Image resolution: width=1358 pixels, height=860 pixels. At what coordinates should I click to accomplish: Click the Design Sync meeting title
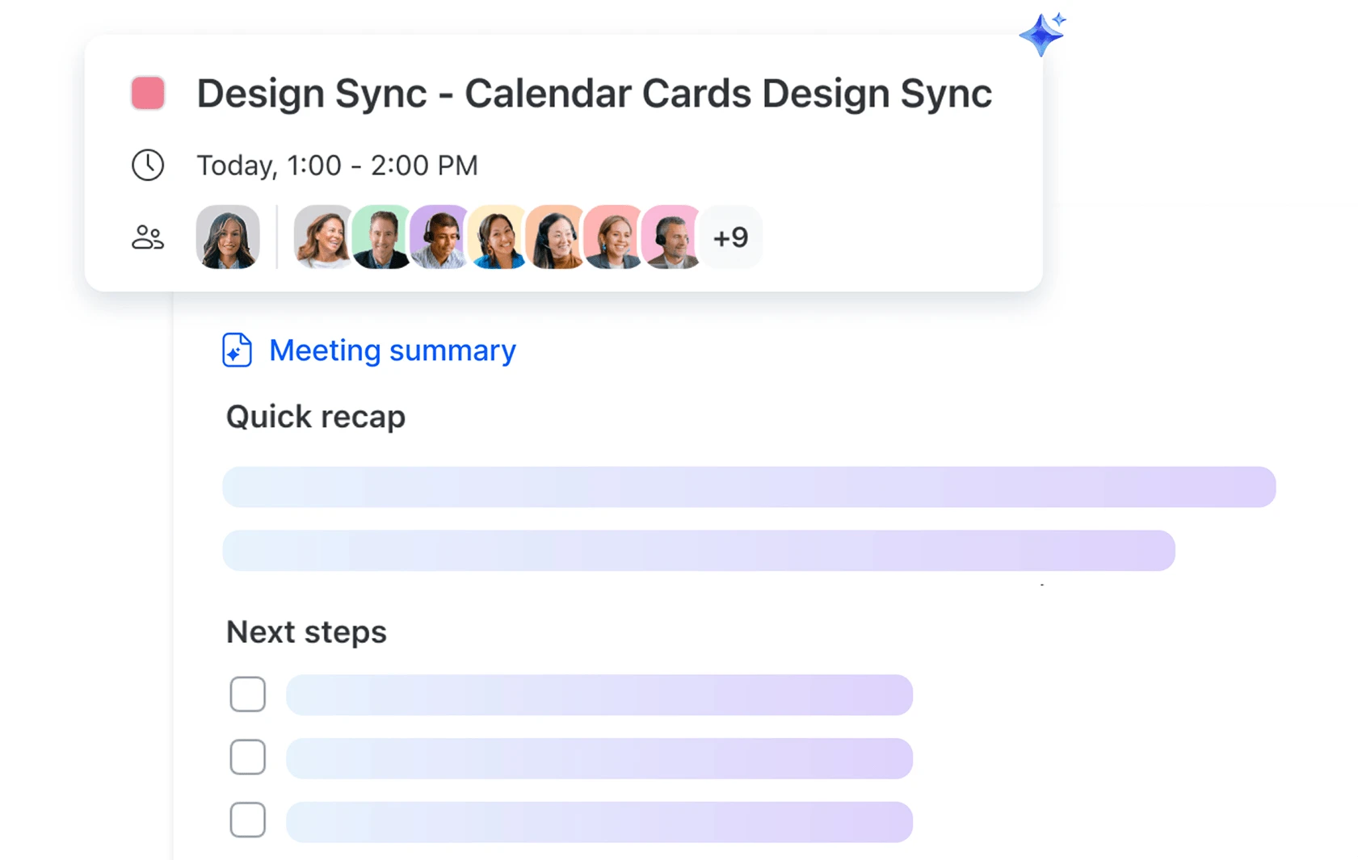594,94
